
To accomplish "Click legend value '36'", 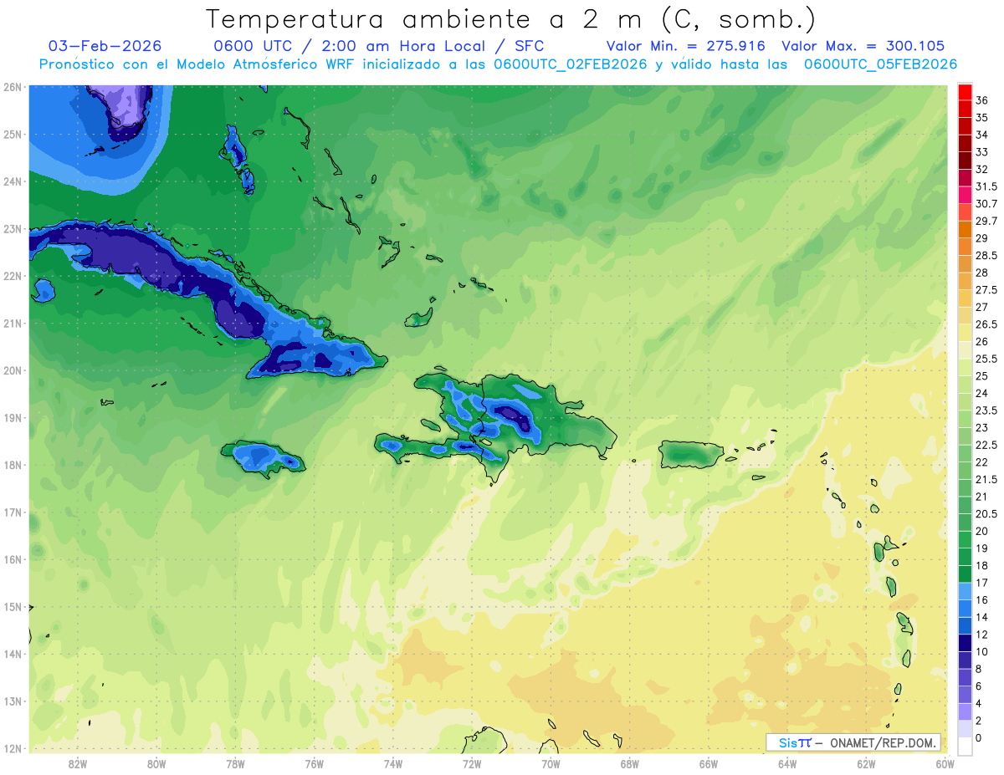I will coord(982,99).
